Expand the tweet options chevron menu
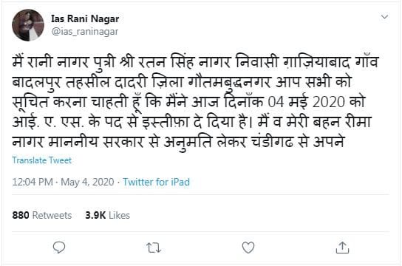This screenshot has width=402, height=266. [384, 17]
